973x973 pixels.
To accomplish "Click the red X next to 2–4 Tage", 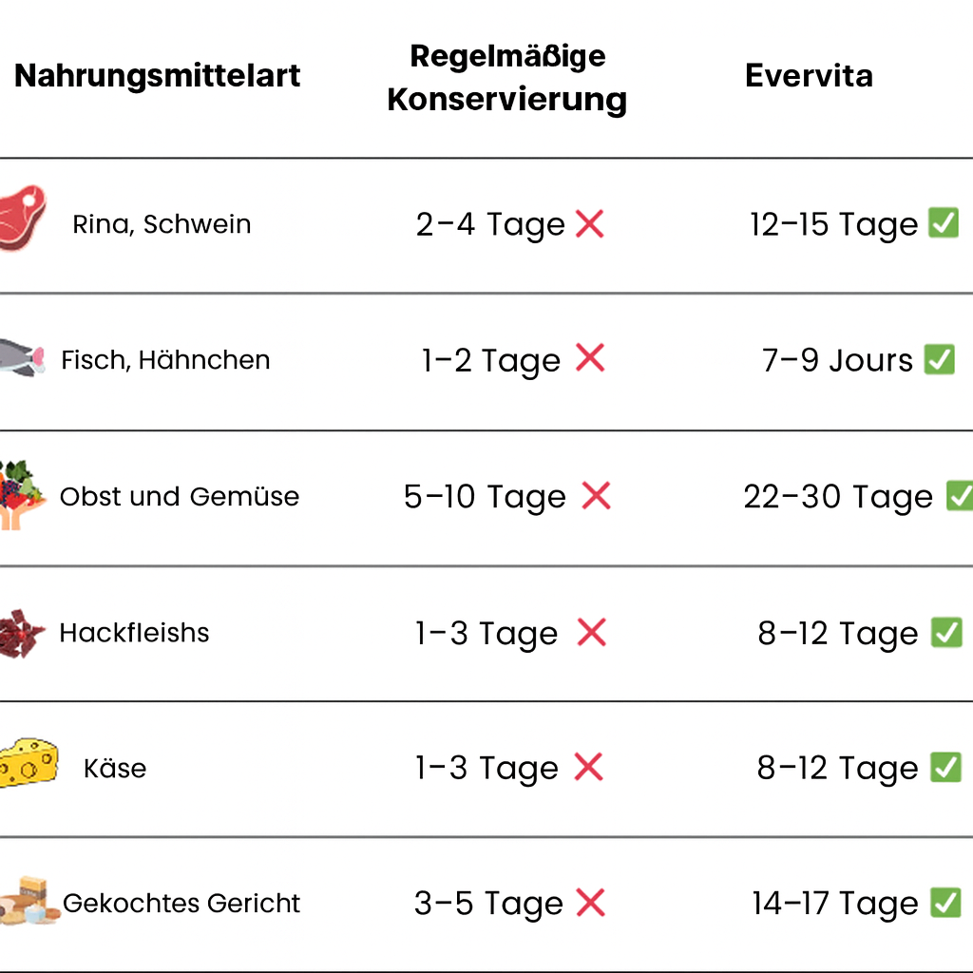I will pos(590,224).
